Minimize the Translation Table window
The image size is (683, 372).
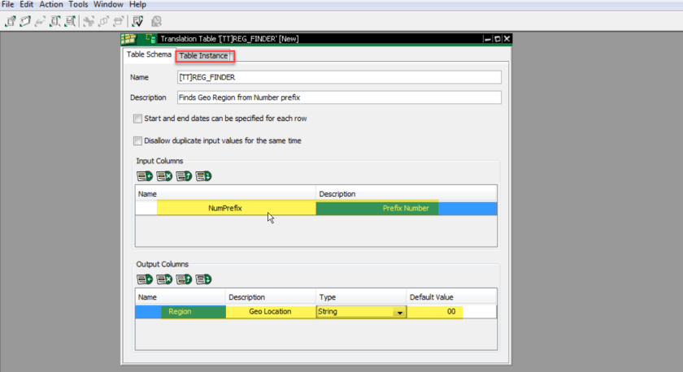coord(487,39)
